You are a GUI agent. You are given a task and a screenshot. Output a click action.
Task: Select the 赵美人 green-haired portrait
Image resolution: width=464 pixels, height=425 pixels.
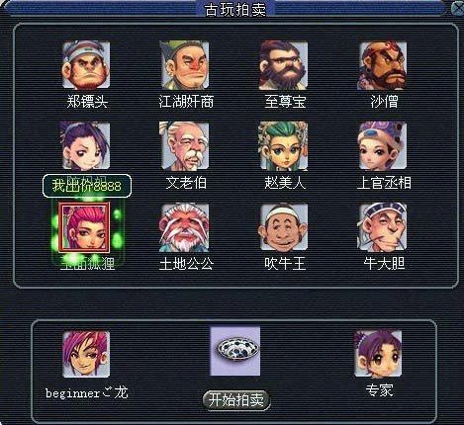pos(284,145)
